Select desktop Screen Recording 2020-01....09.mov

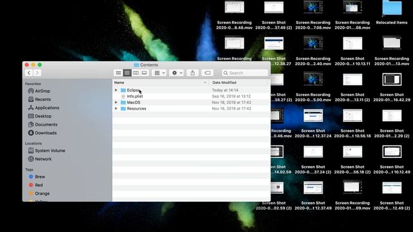352,195
